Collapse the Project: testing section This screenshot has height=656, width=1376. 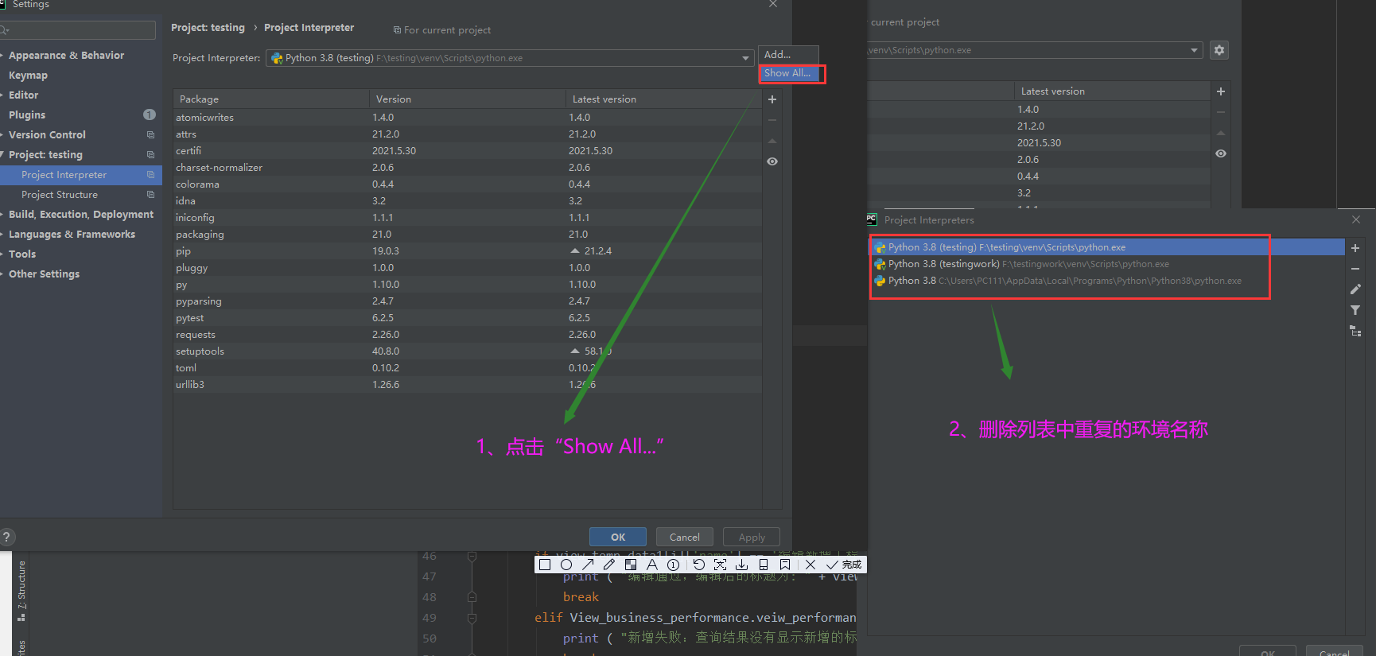(2, 155)
